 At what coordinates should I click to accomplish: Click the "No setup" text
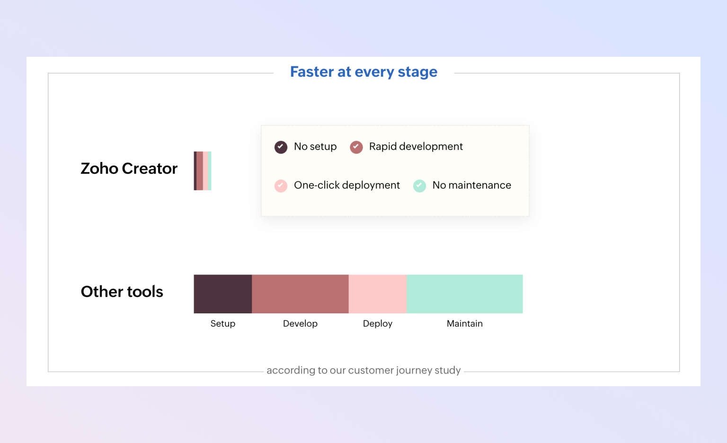(315, 147)
